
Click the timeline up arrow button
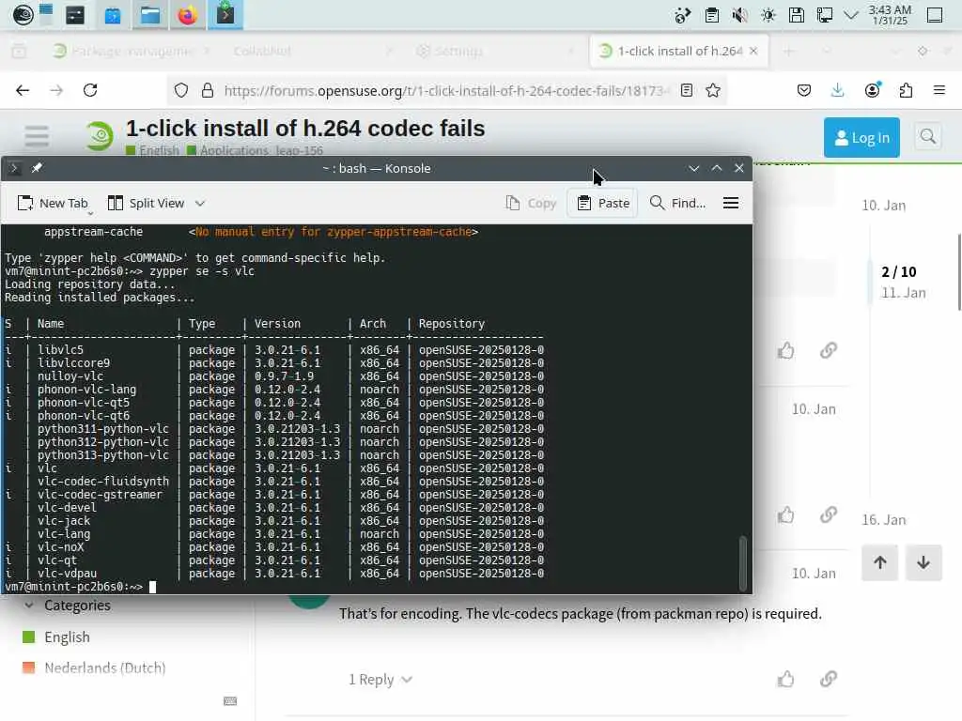pyautogui.click(x=879, y=563)
